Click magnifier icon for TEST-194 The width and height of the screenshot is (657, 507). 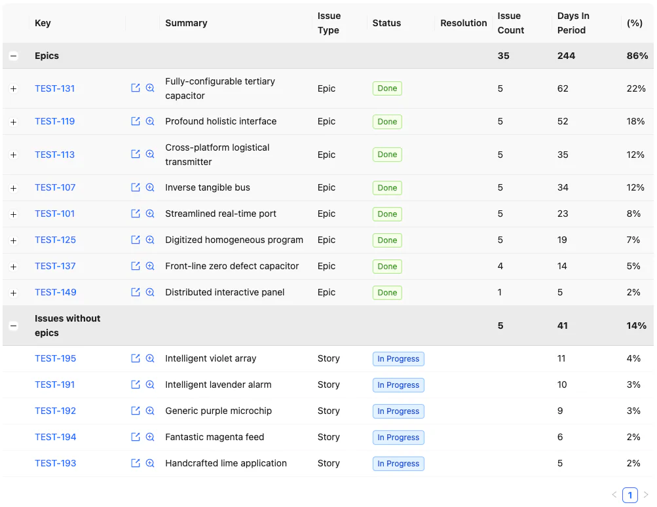(150, 437)
